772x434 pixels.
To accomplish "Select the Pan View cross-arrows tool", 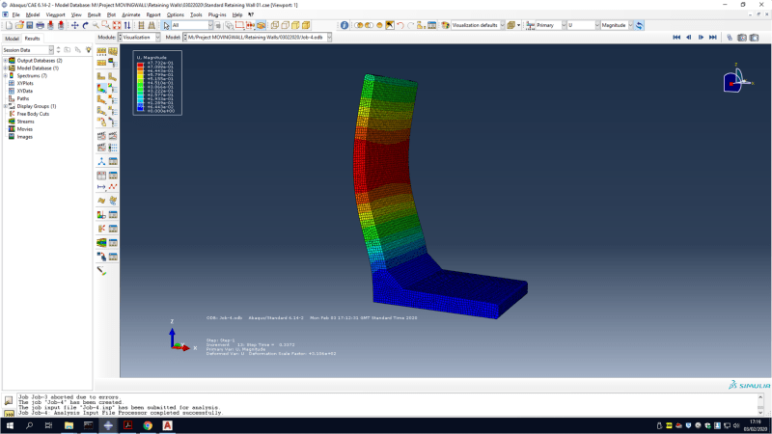I will (x=75, y=25).
